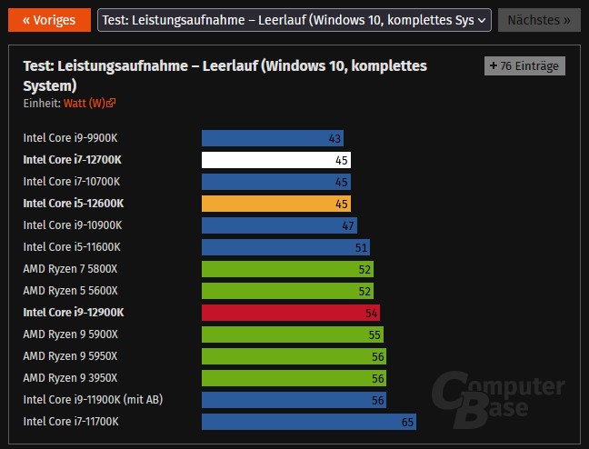
Task: Click the blue i9-9900K bar
Action: tap(273, 138)
